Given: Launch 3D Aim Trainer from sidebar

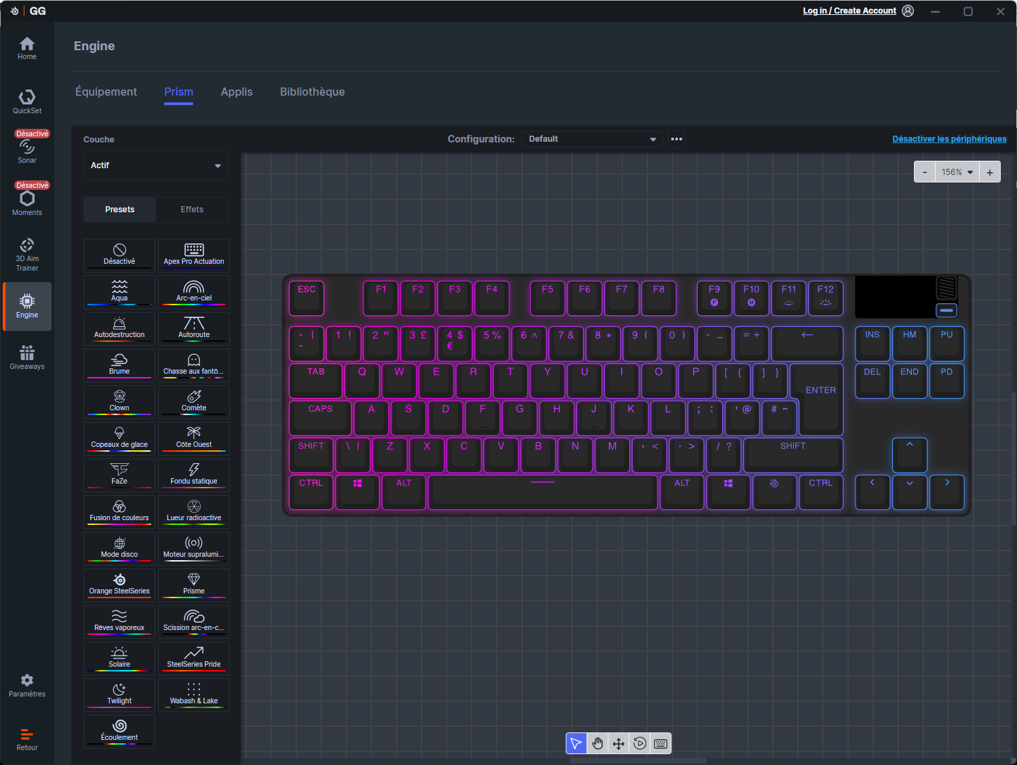Looking at the screenshot, I should tap(27, 254).
